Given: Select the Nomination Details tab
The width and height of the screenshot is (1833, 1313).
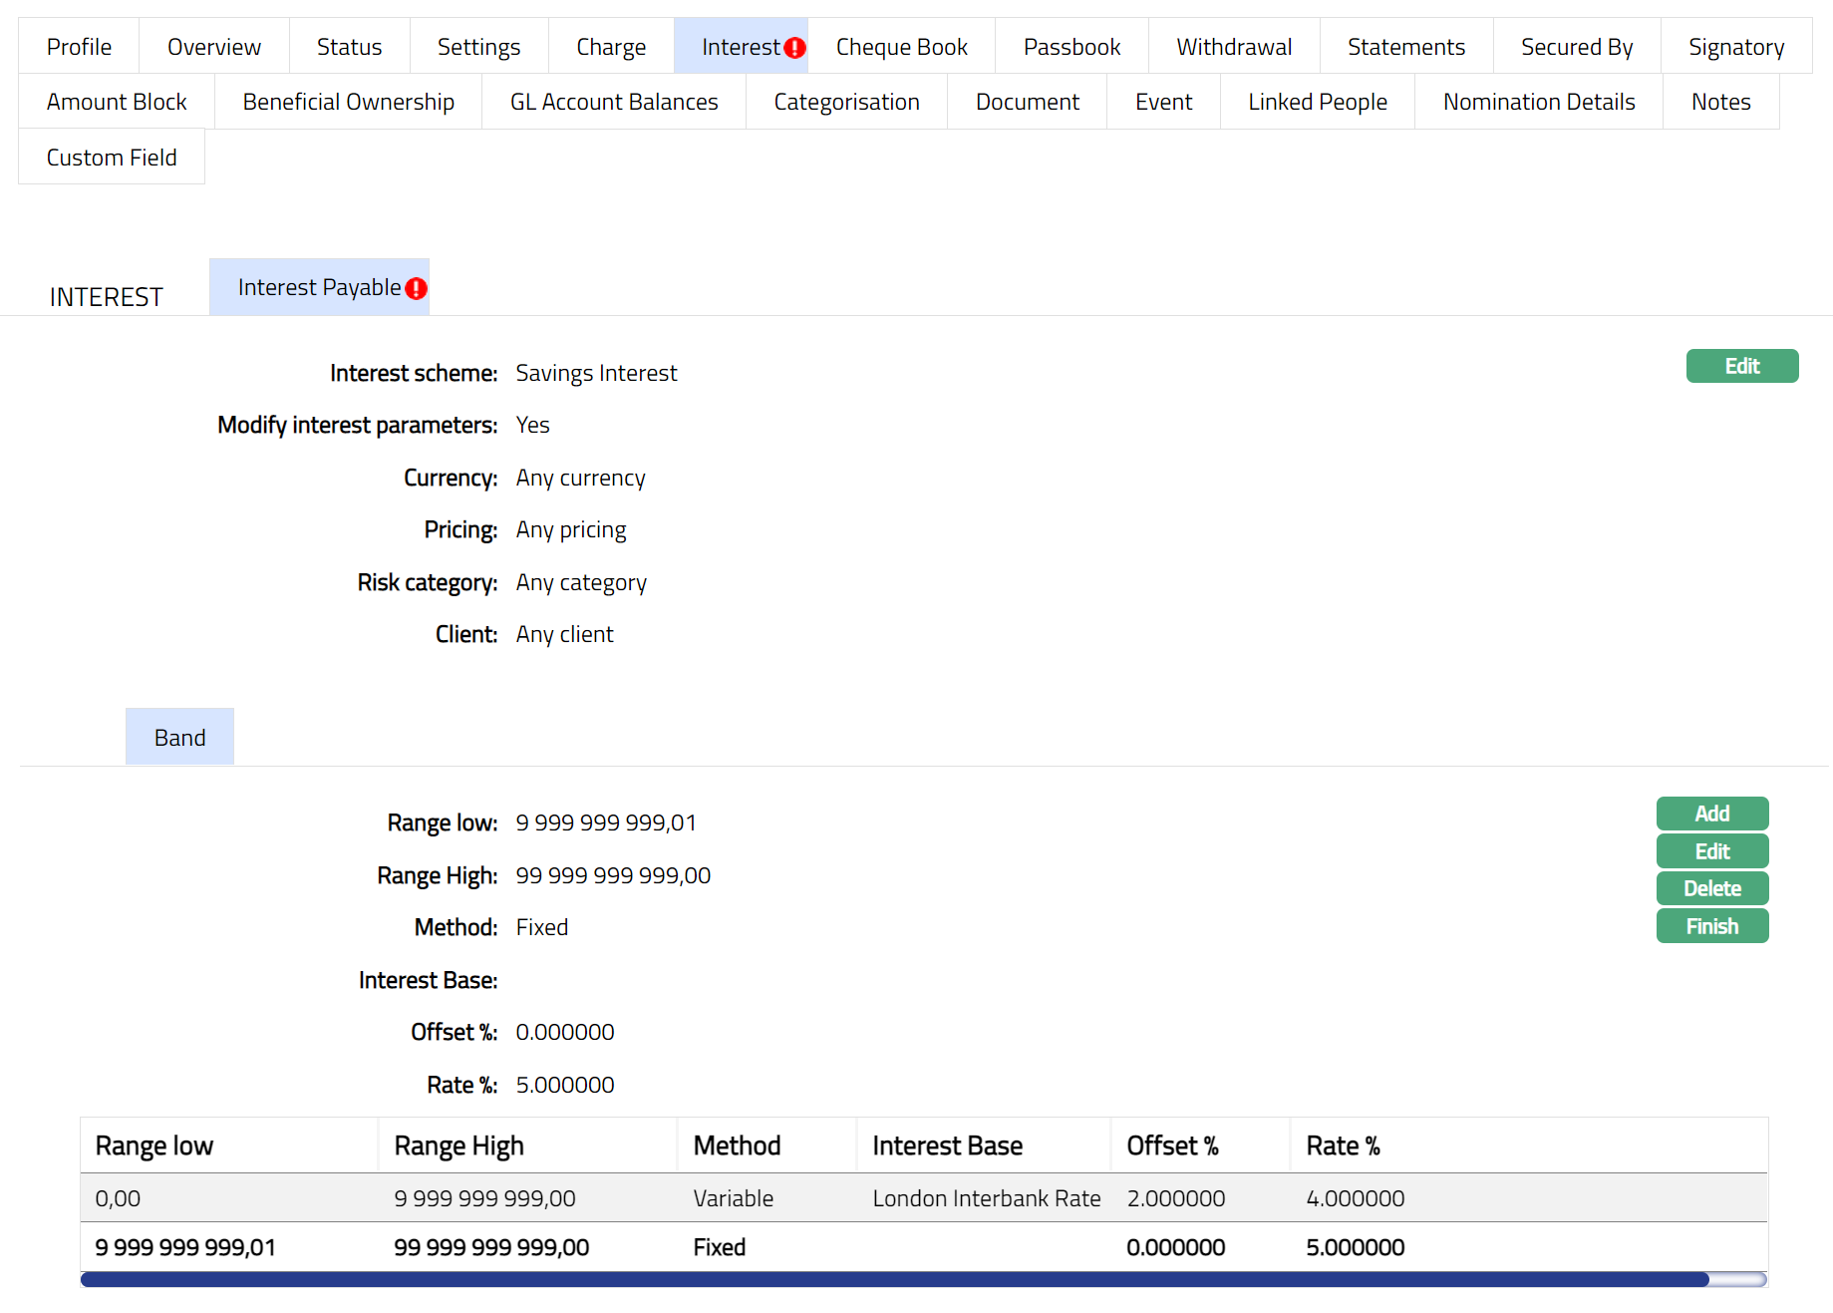Looking at the screenshot, I should (1538, 102).
